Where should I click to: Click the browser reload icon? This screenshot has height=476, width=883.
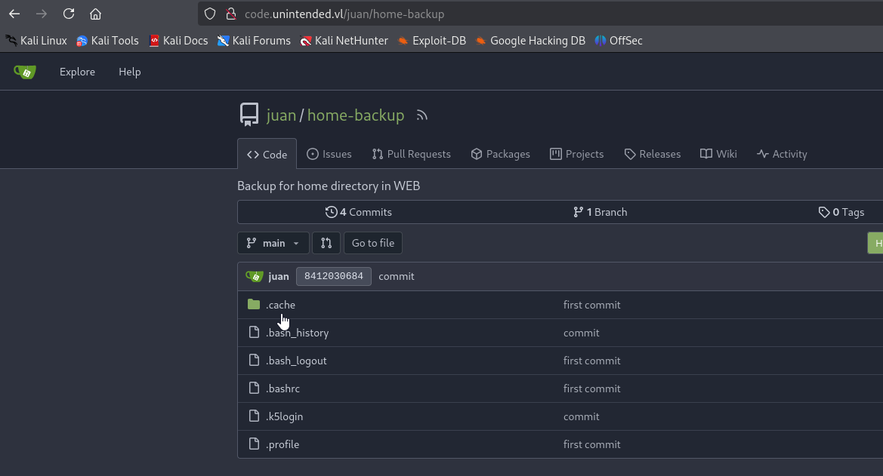tap(69, 14)
